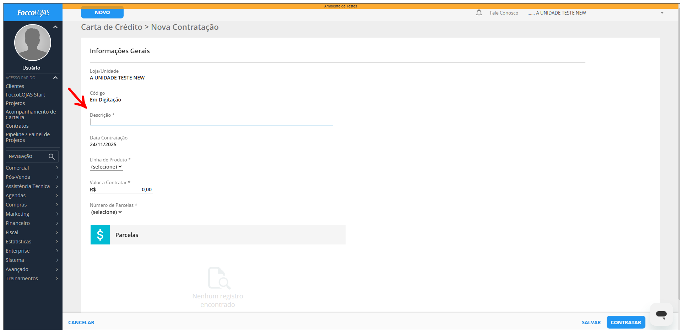This screenshot has height=336, width=688.
Task: Click the Parcelas dollar sign icon
Action: pyautogui.click(x=100, y=235)
